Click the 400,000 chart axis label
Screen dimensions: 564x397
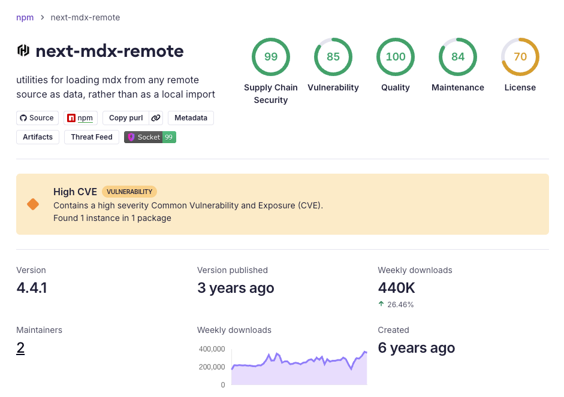point(212,349)
